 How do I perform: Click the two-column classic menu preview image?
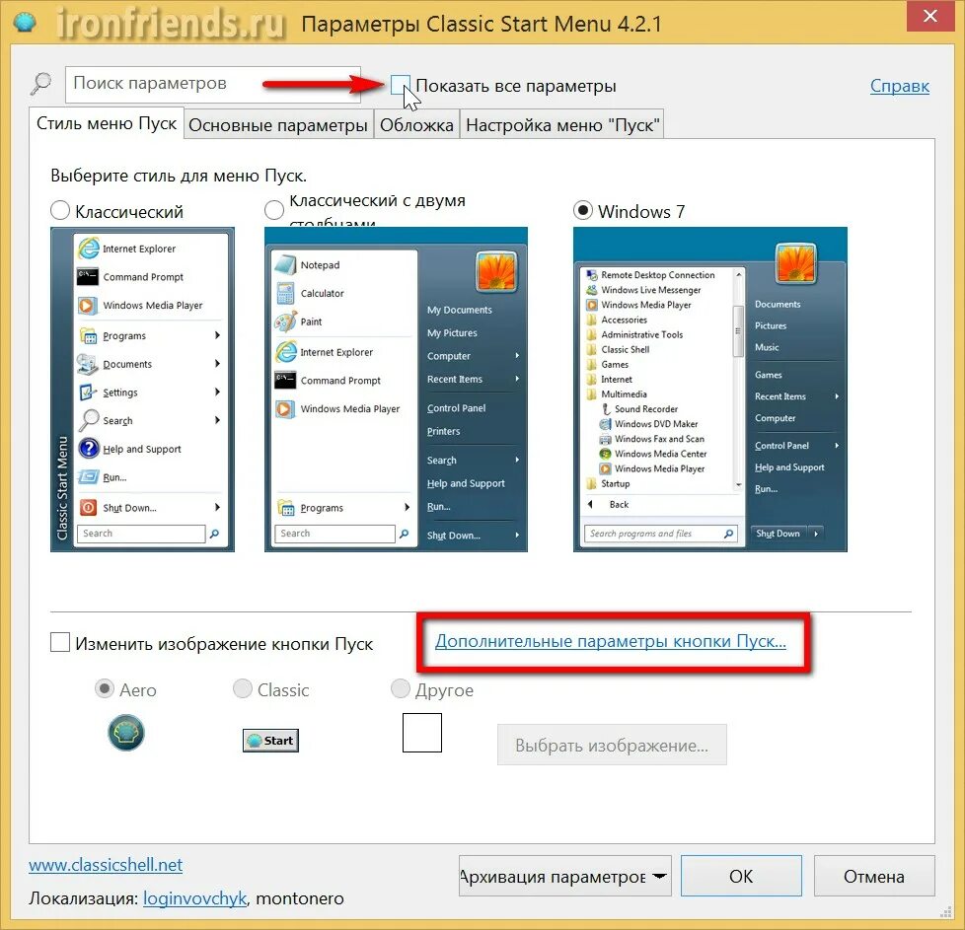click(x=396, y=390)
